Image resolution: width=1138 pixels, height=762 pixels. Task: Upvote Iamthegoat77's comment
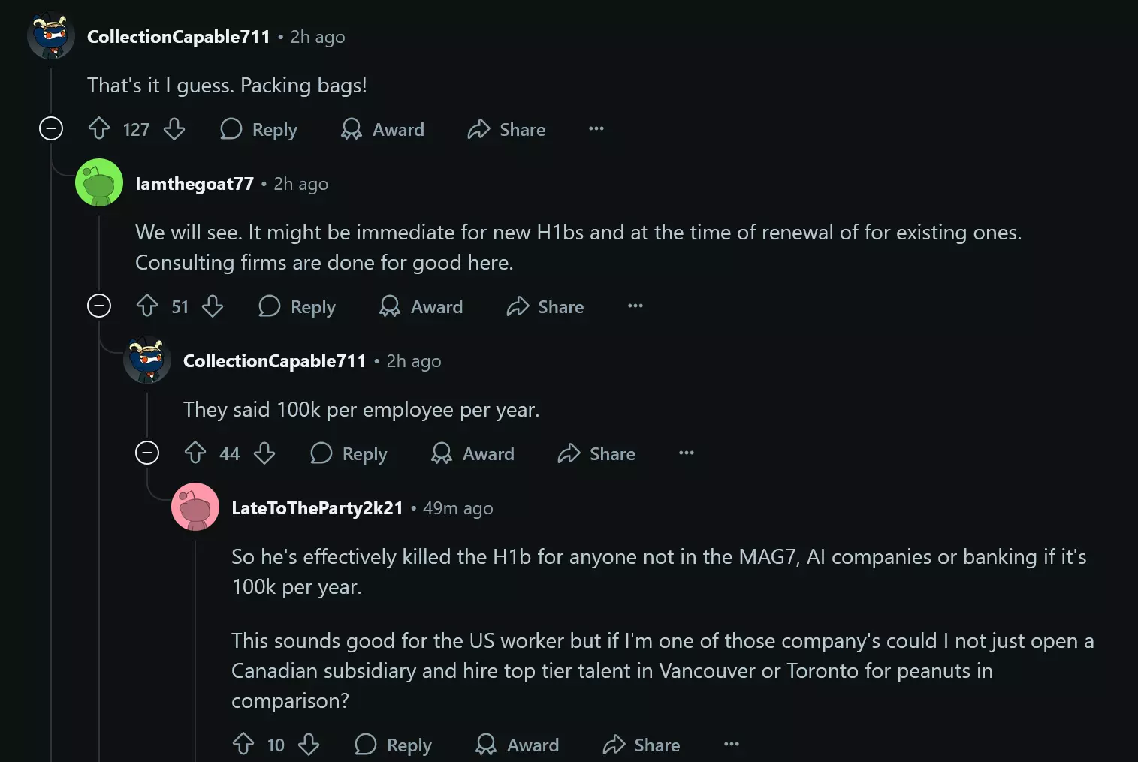(147, 306)
